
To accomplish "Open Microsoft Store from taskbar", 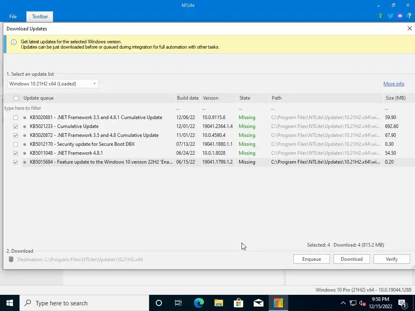I will pos(238,303).
